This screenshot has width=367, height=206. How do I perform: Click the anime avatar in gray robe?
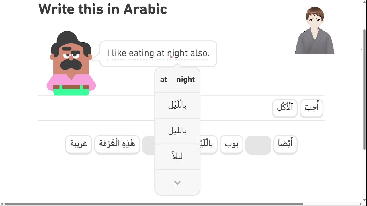tap(315, 30)
